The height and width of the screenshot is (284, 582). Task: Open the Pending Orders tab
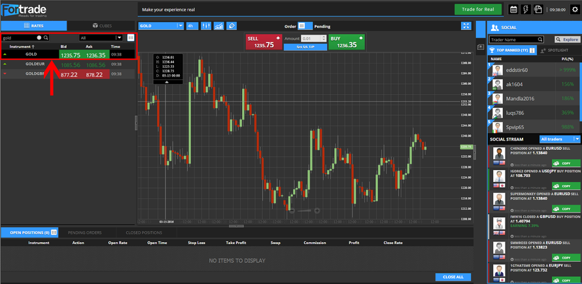click(x=84, y=232)
